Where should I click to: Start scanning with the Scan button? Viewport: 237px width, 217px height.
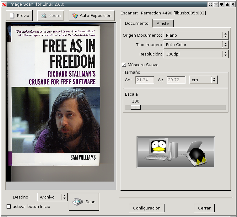(x=84, y=202)
